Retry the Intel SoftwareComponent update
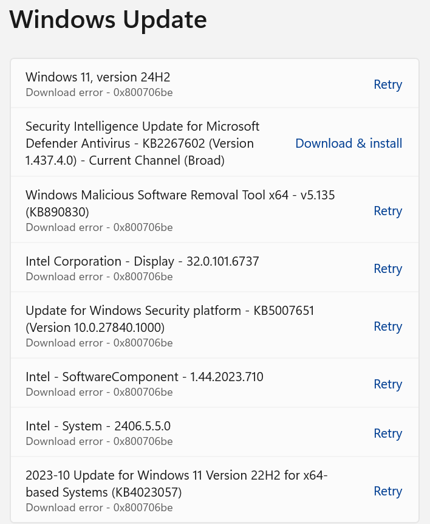430x524 pixels. tap(387, 384)
